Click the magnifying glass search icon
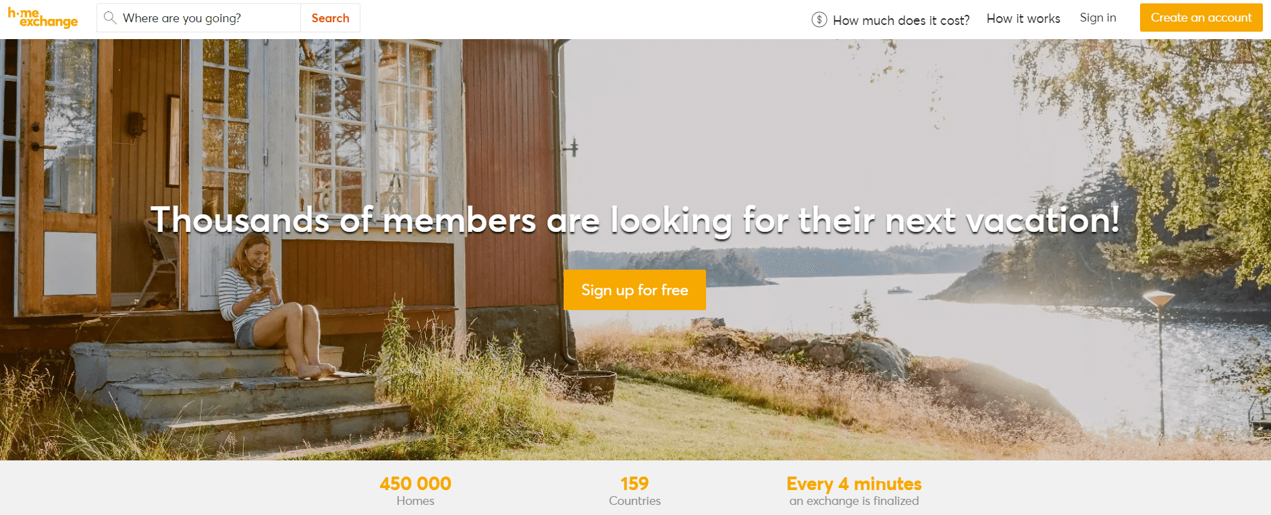The height and width of the screenshot is (515, 1271). (x=110, y=18)
